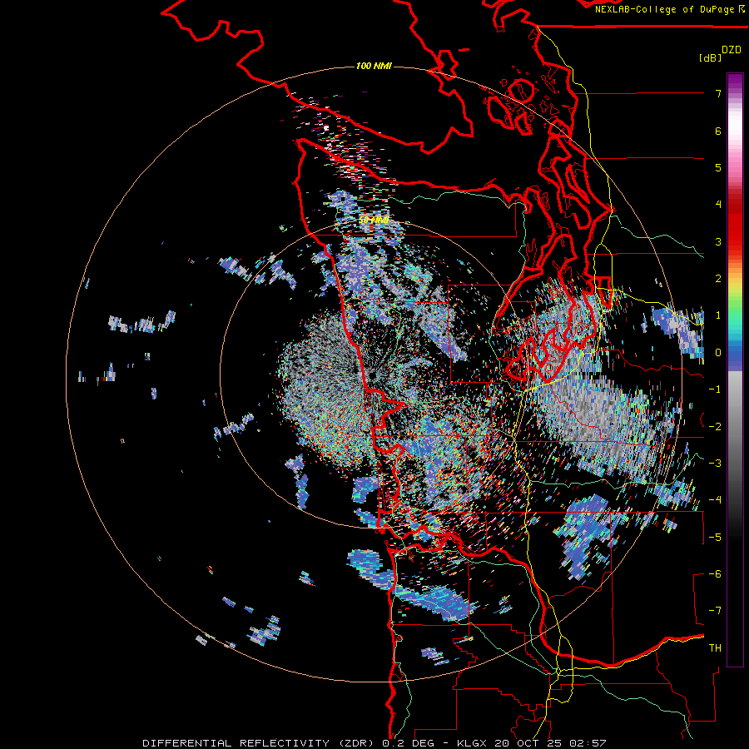This screenshot has height=749, width=749.
Task: Click the scale value -1 on the legend
Action: click(x=715, y=389)
